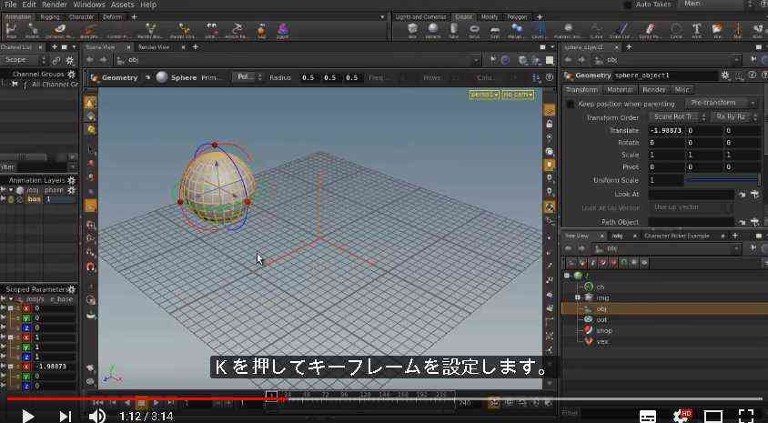Screen dimensions: 768x423
Task: Switch to the Material parameter tab
Action: [x=619, y=89]
